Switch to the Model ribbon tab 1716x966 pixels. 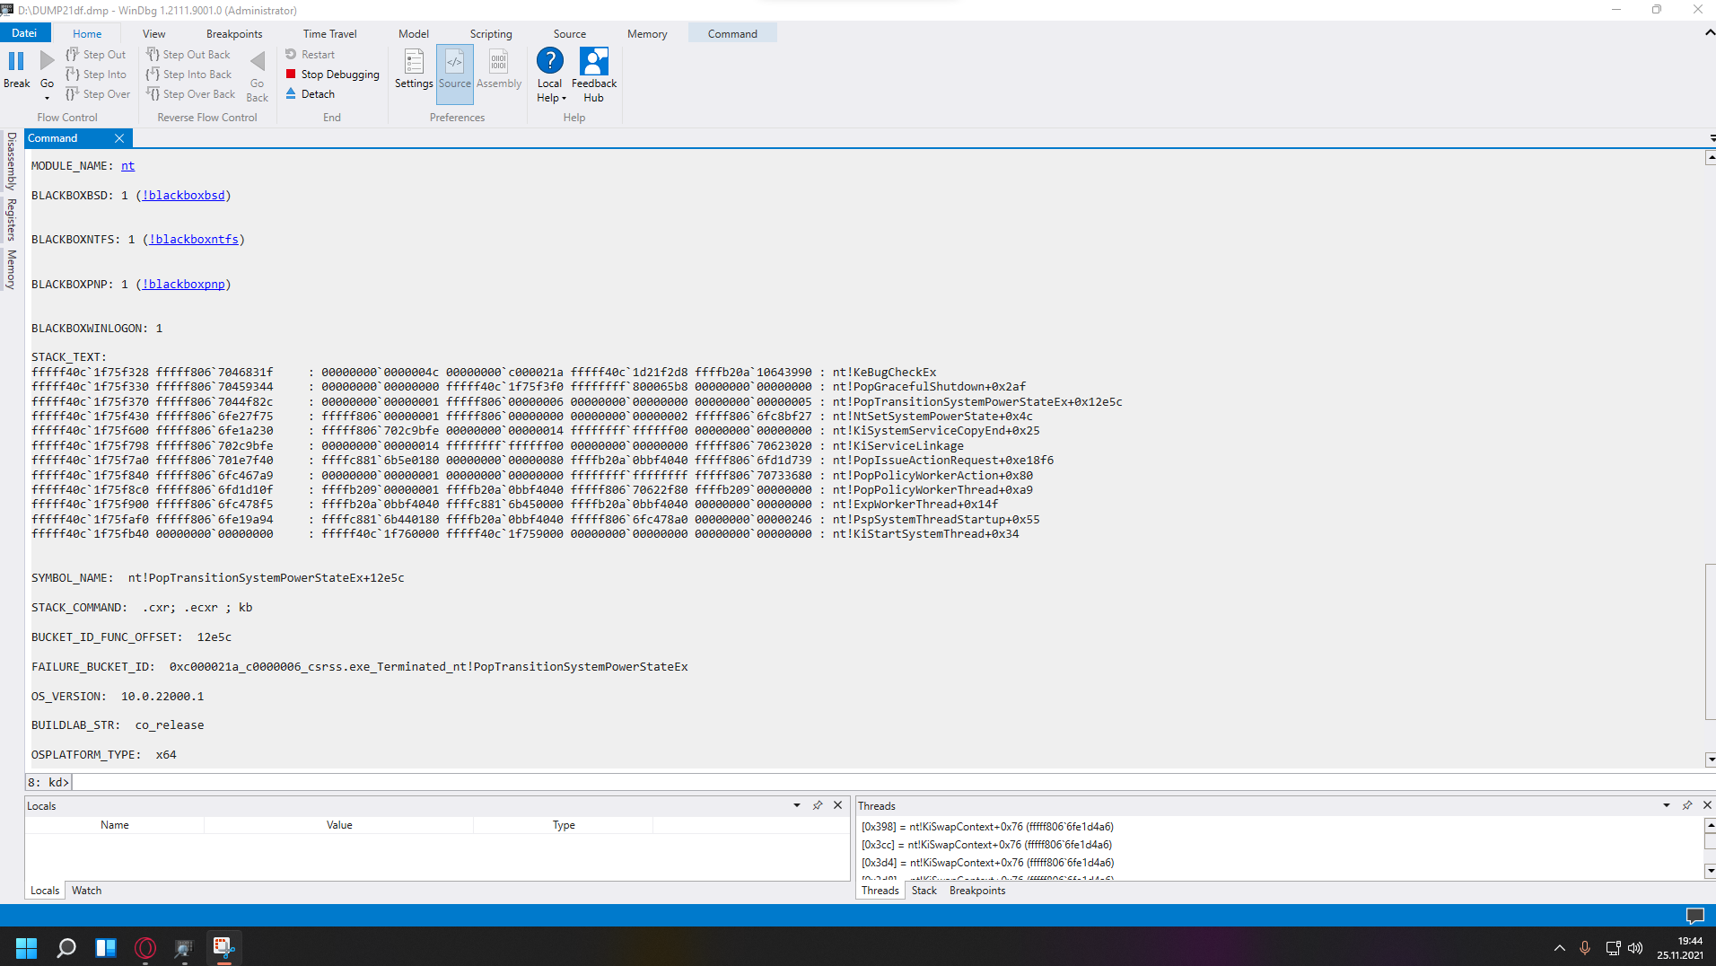pyautogui.click(x=414, y=34)
